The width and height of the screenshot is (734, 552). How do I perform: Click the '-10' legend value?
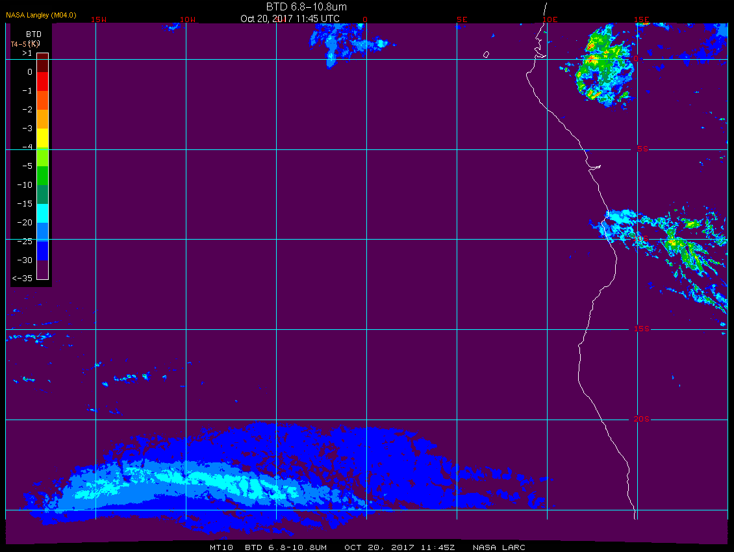pos(25,184)
